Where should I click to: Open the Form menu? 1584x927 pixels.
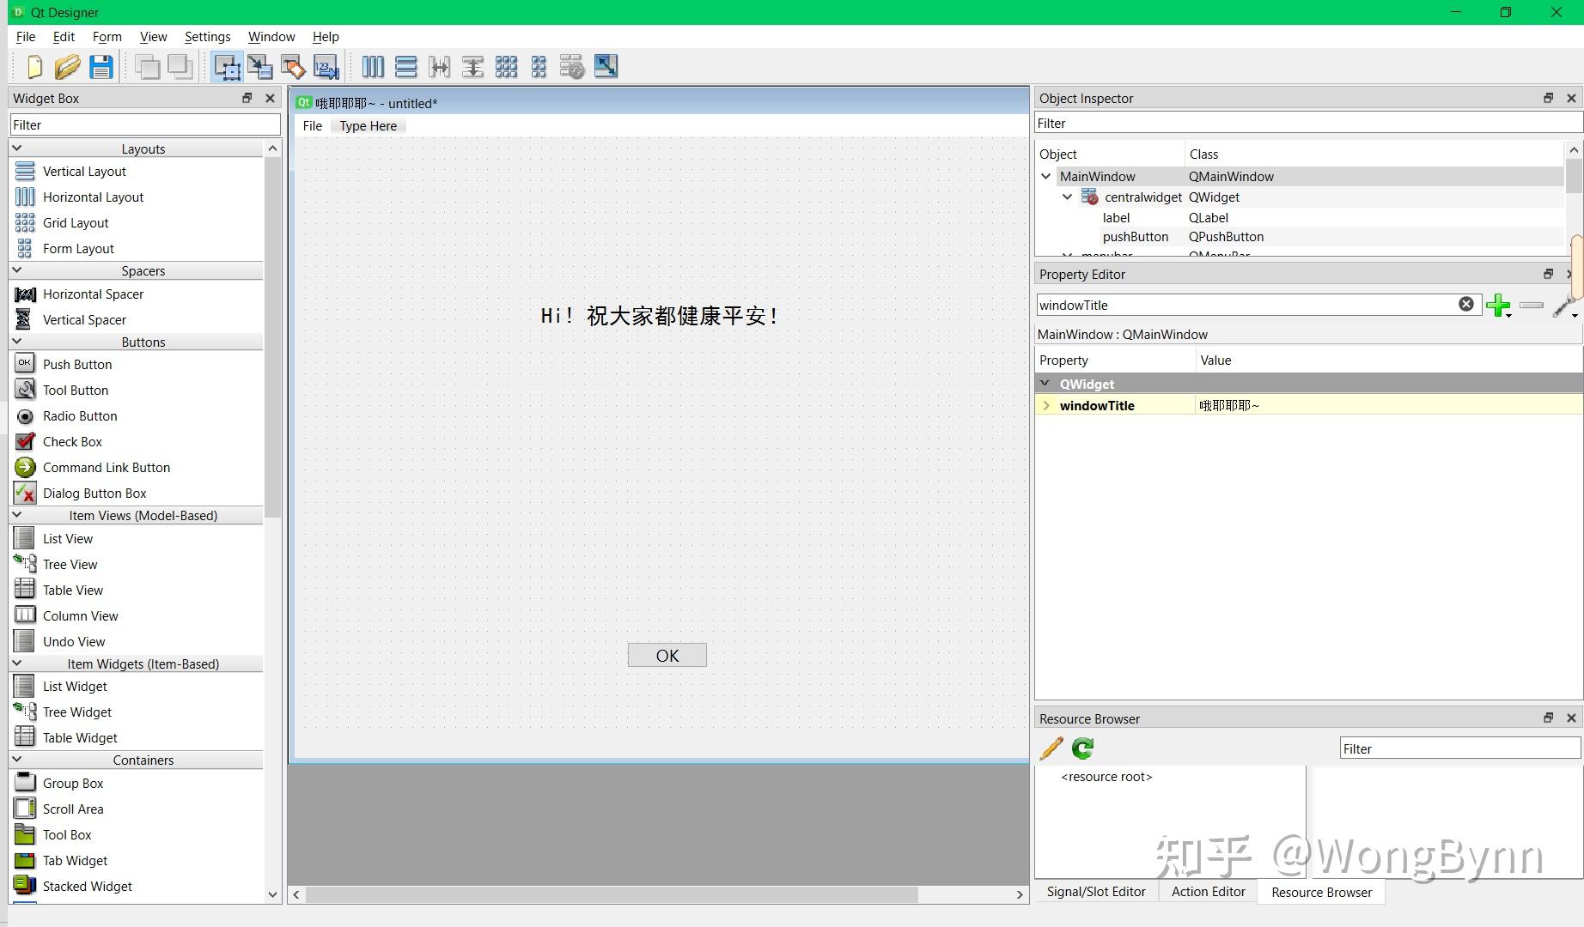coord(107,36)
